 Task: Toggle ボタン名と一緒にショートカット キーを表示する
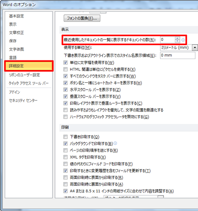[65, 83]
